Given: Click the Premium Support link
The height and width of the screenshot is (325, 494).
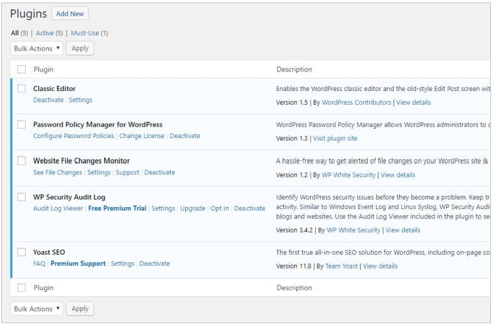Looking at the screenshot, I should tap(78, 264).
